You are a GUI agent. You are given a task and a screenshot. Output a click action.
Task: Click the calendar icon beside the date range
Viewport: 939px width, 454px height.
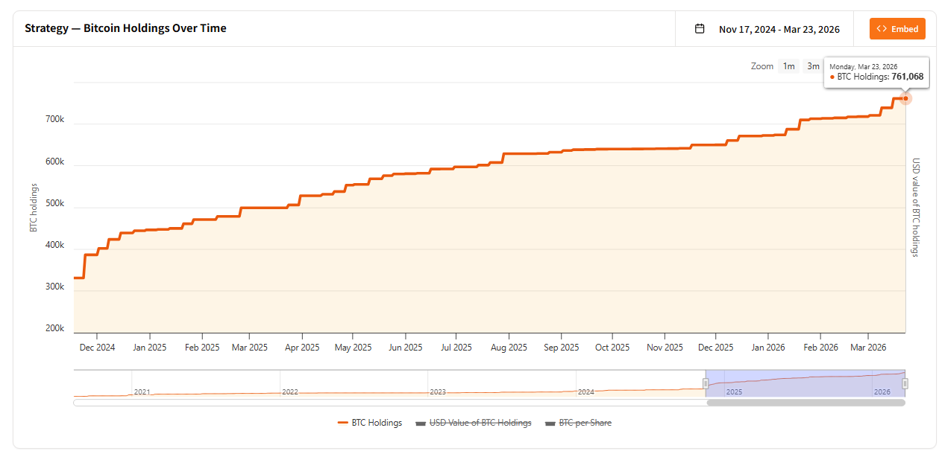point(700,29)
